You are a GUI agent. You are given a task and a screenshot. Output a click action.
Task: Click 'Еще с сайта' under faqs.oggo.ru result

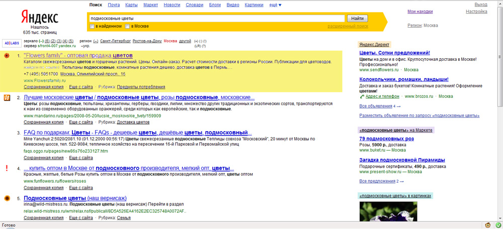coord(81,158)
